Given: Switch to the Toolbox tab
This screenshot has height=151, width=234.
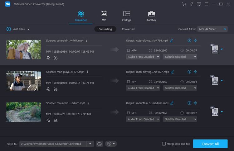Looking at the screenshot, I should pos(151,16).
